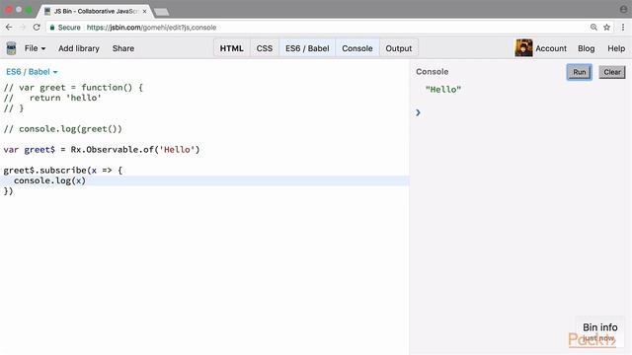
Task: Click the greet$.subscribe code line
Action: pyautogui.click(x=63, y=171)
